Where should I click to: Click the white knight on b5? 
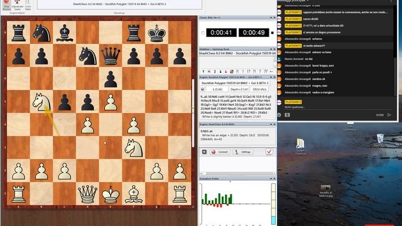(41, 102)
